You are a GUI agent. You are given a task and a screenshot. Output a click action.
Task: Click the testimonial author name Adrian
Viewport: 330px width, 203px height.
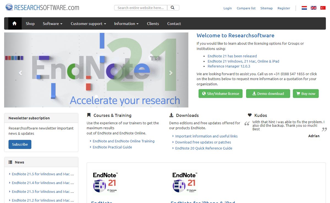tap(314, 136)
